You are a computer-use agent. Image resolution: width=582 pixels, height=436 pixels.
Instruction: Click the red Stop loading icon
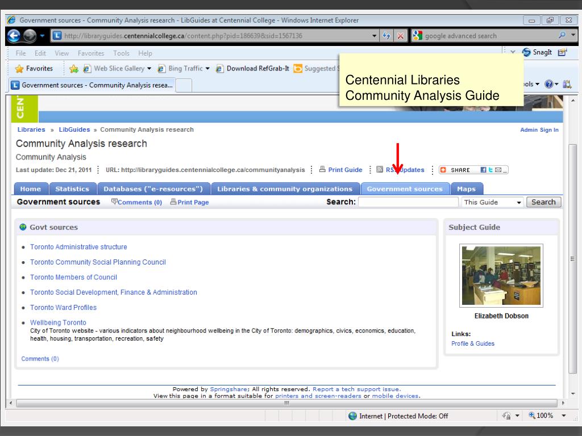tap(401, 36)
